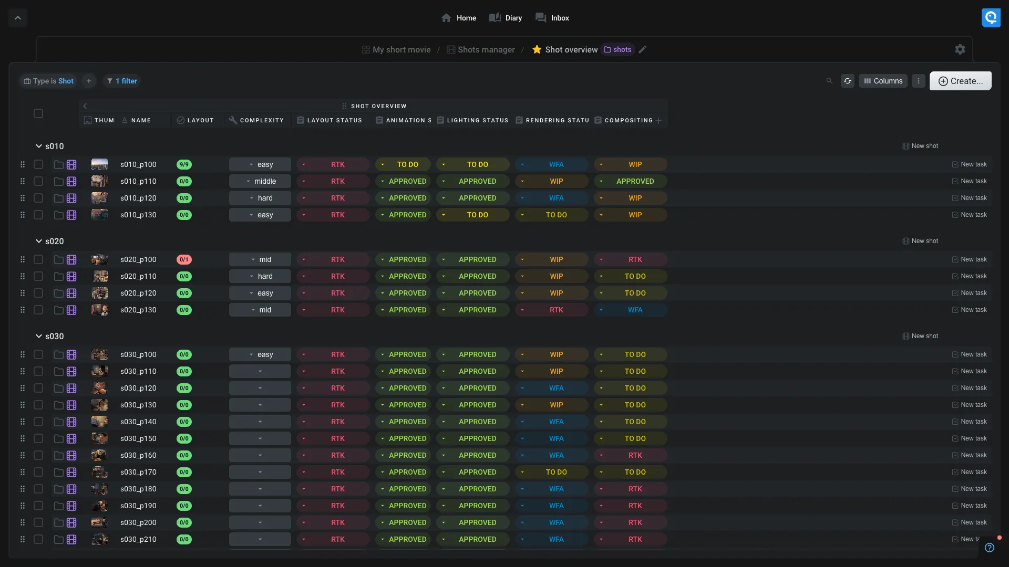1009x567 pixels.
Task: Click New shot in the s010 group
Action: coord(920,146)
